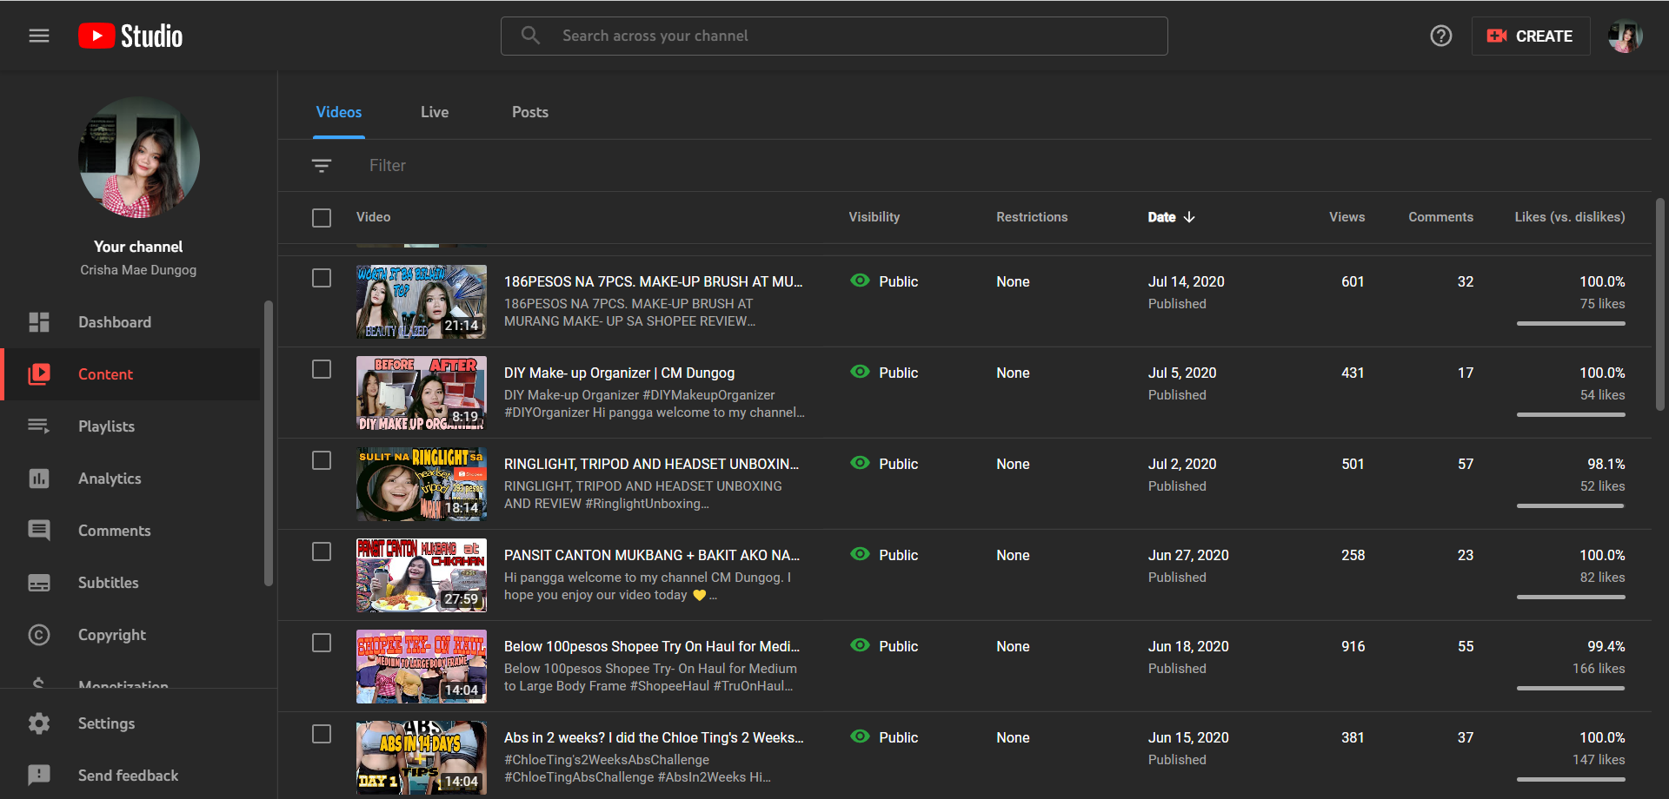The height and width of the screenshot is (799, 1669).
Task: Select the Shopee Try On Haul checkbox
Action: (x=322, y=643)
